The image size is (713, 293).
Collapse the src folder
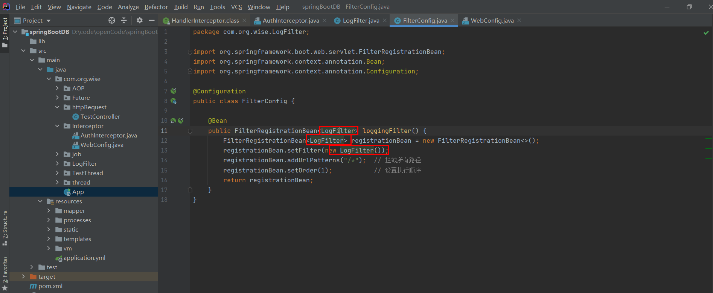pyautogui.click(x=23, y=50)
